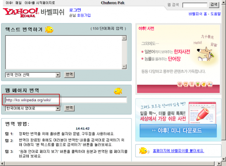226x166 pixels.
Task: Click the 검색 web search button
Action: tap(214, 5)
